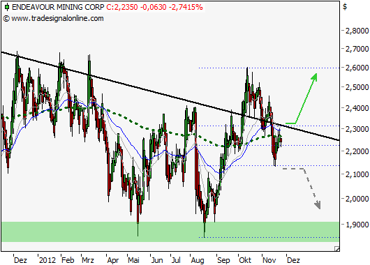
Task: Click the Okt month label
Action: click(245, 260)
